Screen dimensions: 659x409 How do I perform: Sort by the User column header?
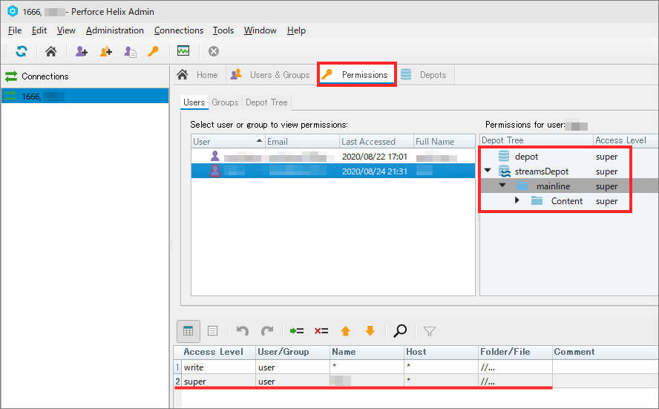(229, 141)
